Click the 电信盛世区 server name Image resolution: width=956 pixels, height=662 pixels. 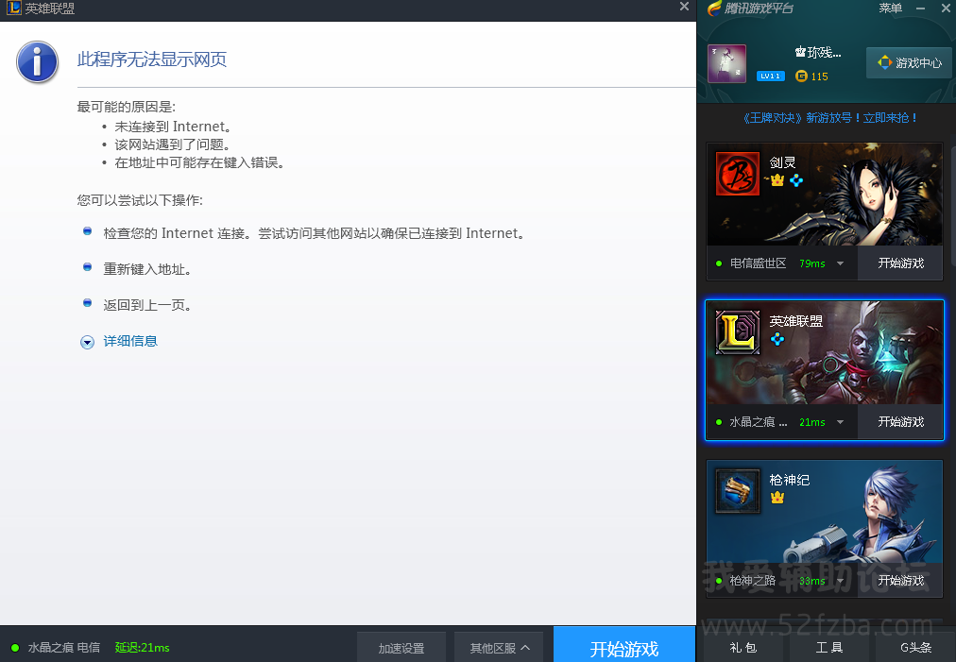(x=758, y=263)
